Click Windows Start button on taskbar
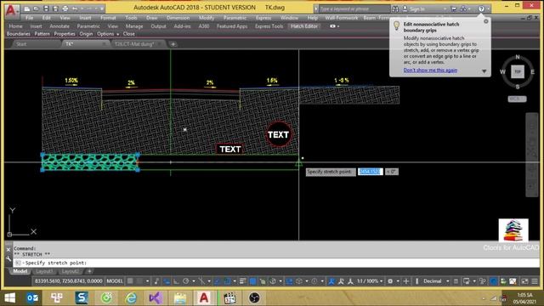 (10, 298)
